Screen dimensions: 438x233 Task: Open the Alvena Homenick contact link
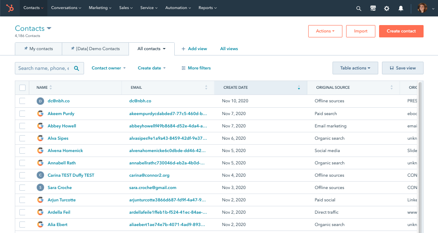(65, 150)
